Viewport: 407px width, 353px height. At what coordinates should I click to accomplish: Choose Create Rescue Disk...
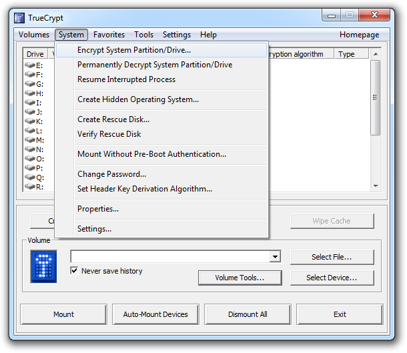[x=161, y=119]
